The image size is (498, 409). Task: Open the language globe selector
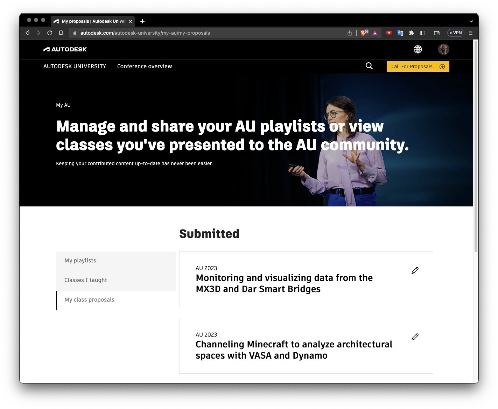click(x=418, y=49)
